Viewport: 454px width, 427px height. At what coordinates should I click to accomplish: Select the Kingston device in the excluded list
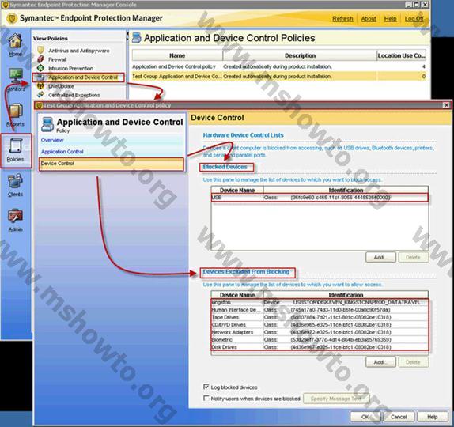click(x=320, y=302)
